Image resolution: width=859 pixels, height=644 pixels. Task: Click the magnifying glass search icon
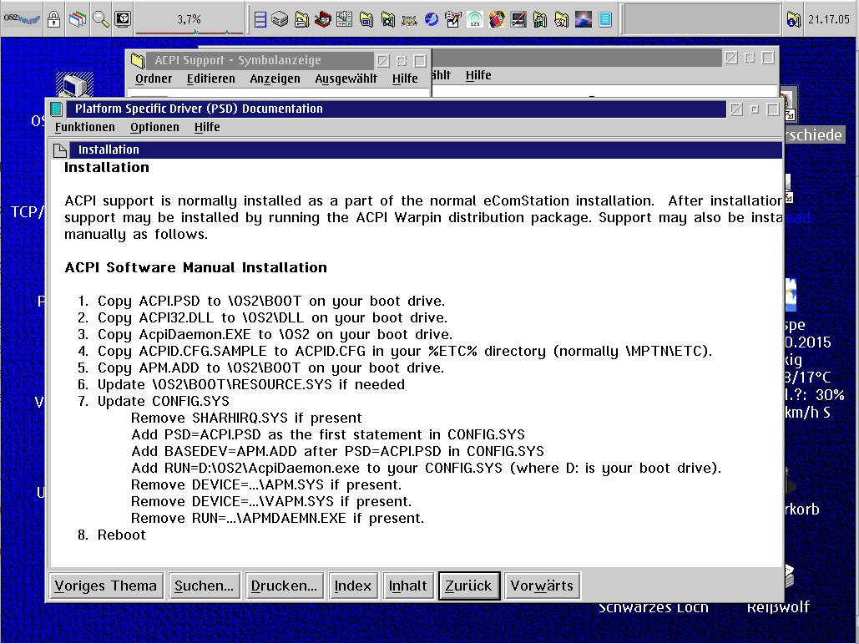coord(101,19)
